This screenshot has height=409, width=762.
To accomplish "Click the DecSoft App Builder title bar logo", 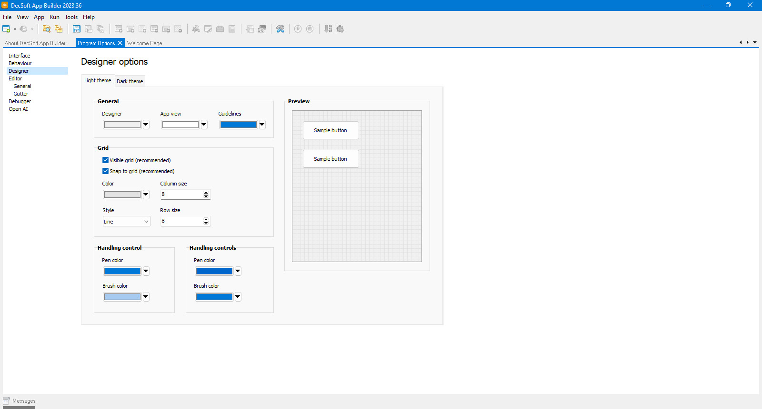I will [x=5, y=5].
